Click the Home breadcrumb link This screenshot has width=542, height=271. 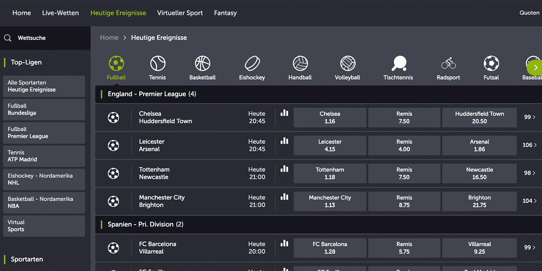pyautogui.click(x=109, y=38)
